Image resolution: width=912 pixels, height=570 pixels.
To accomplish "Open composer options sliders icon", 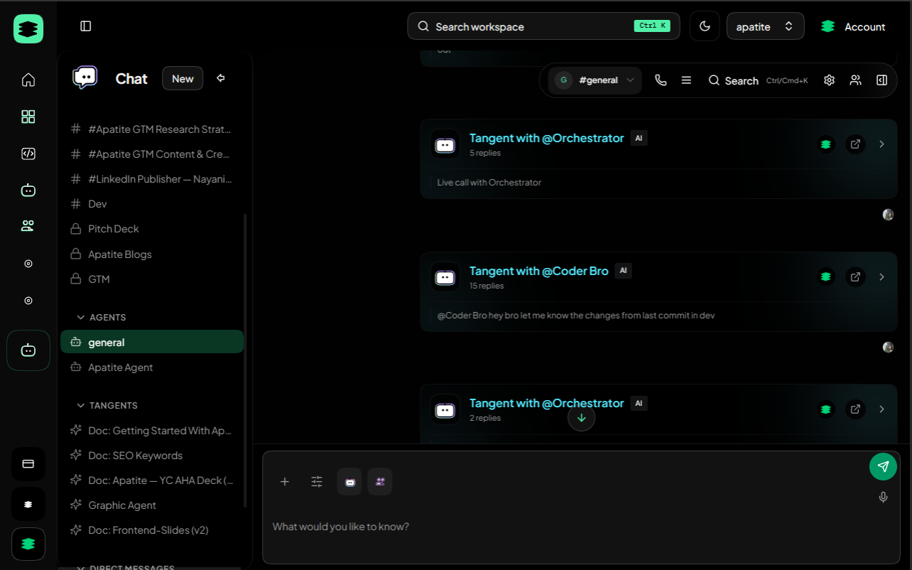I will pyautogui.click(x=317, y=482).
